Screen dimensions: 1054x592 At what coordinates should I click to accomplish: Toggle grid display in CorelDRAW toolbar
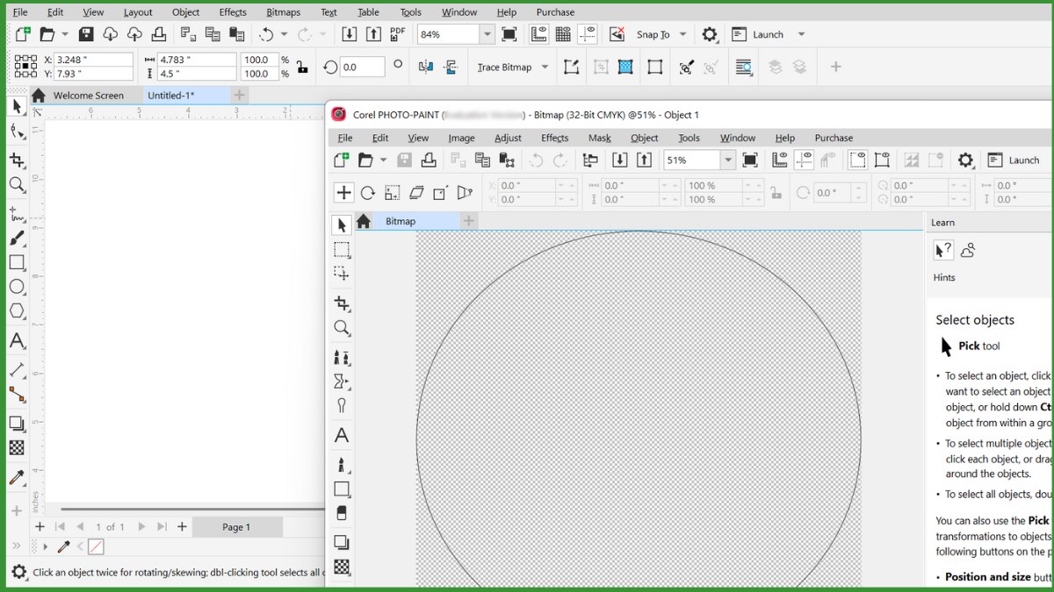pos(563,34)
